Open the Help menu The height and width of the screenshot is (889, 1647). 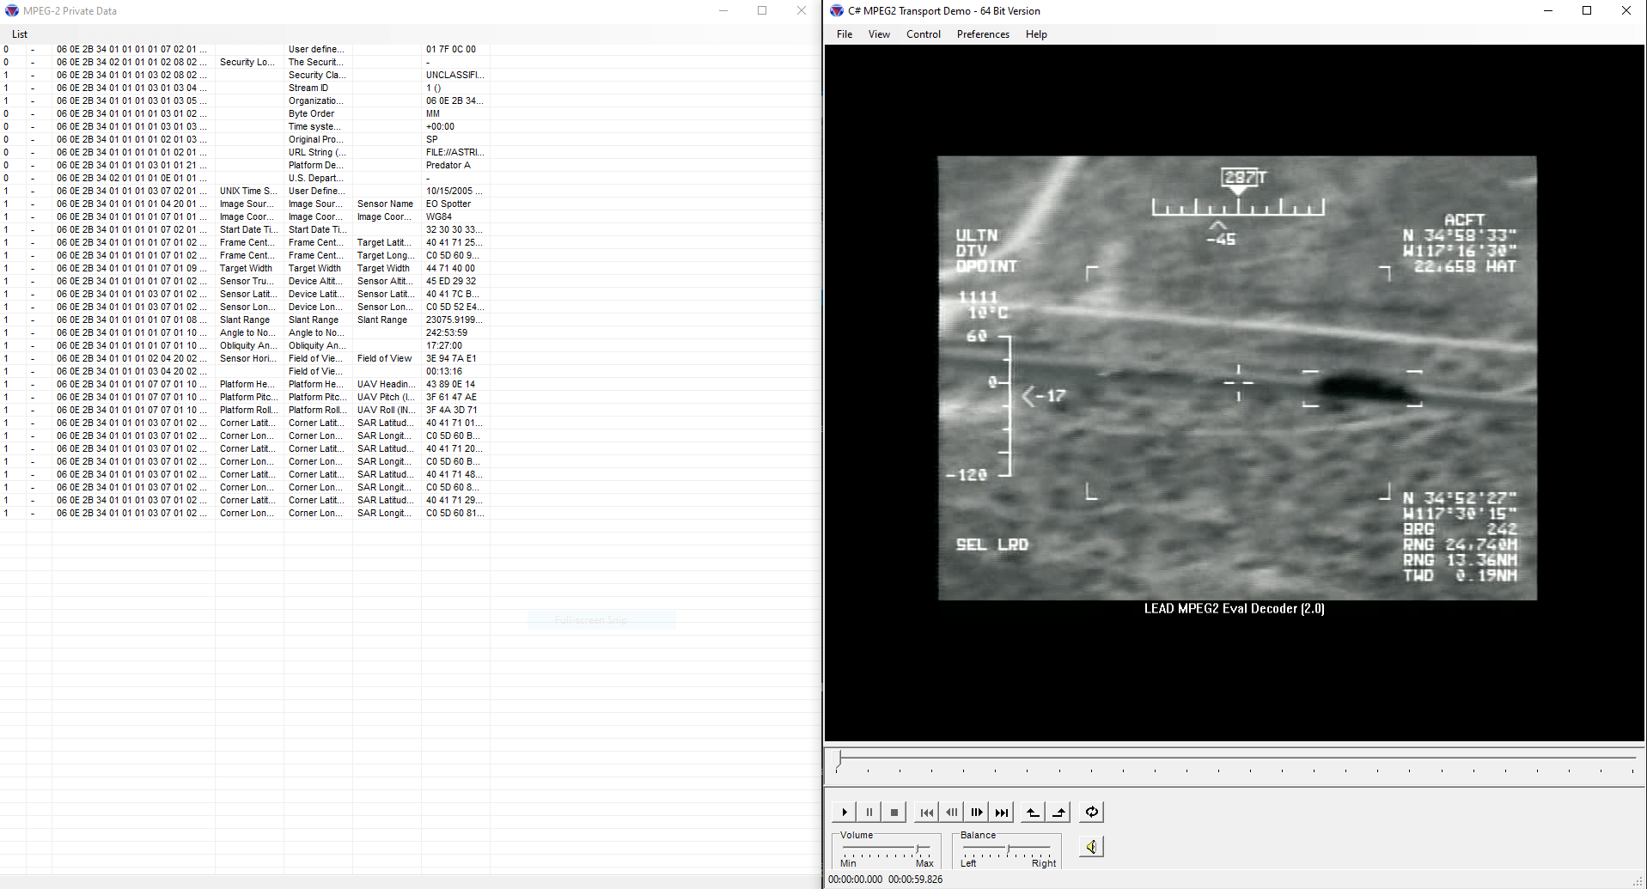point(1036,34)
